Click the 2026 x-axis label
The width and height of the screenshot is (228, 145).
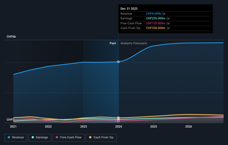point(189,126)
